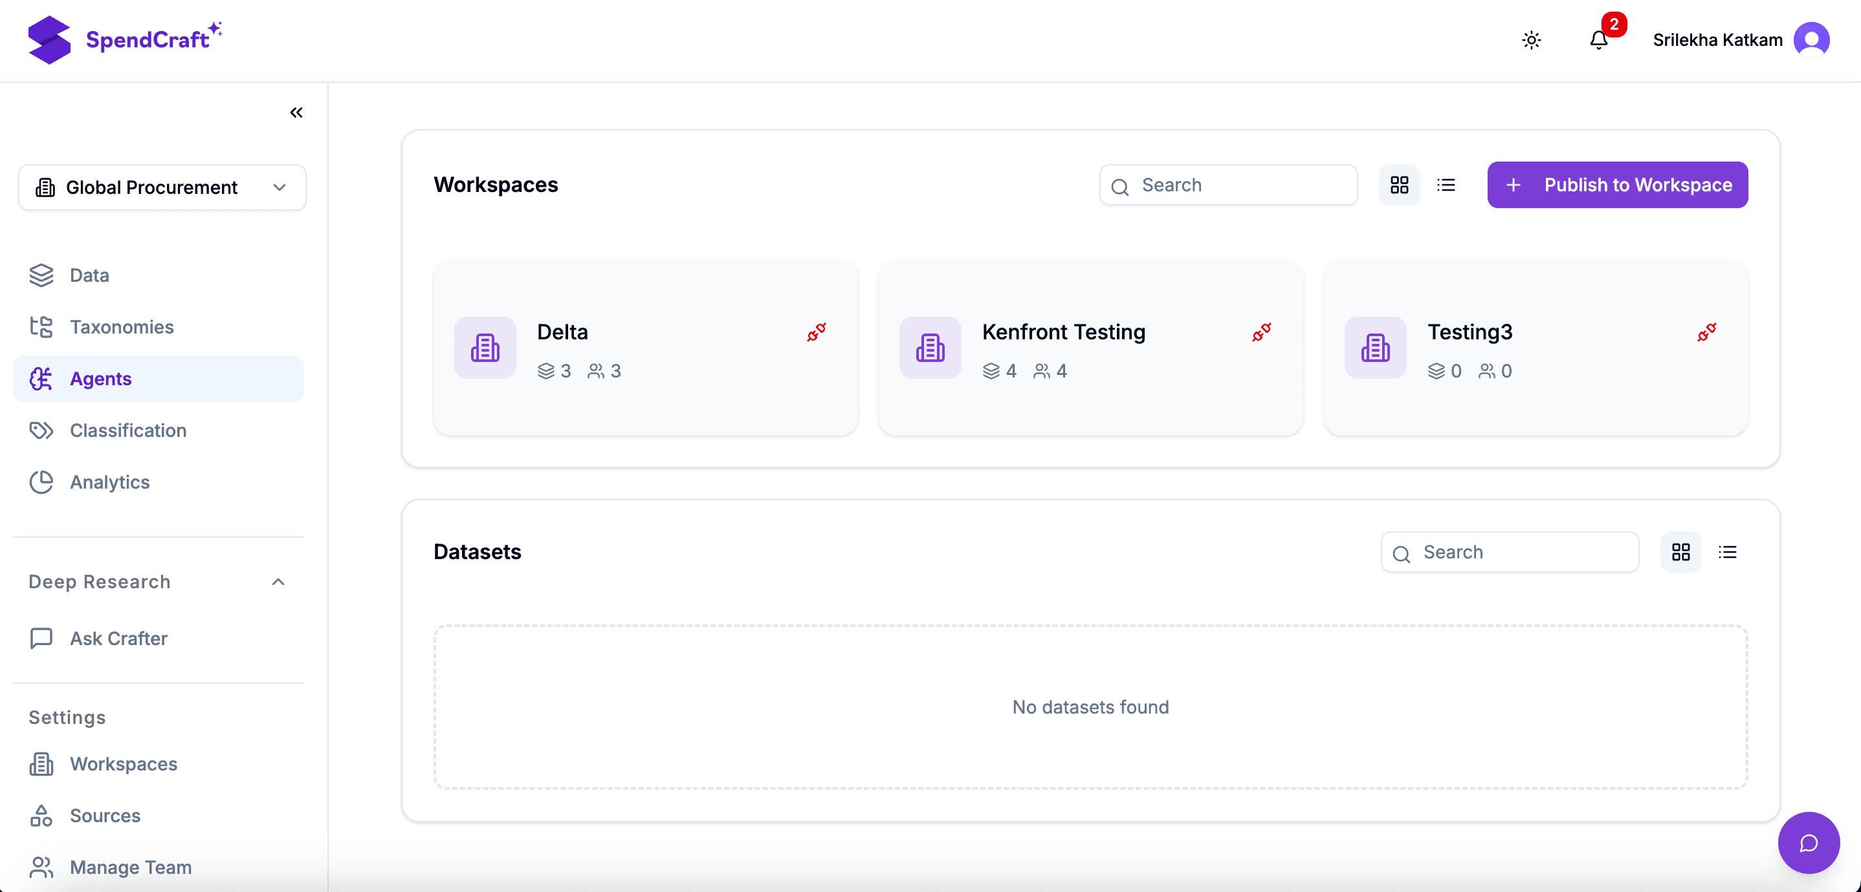Click the user avatar for Srilekha Katkam
This screenshot has width=1861, height=892.
[x=1811, y=39]
